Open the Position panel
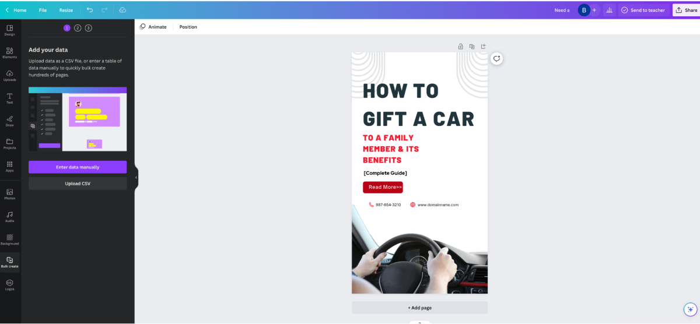 point(188,27)
